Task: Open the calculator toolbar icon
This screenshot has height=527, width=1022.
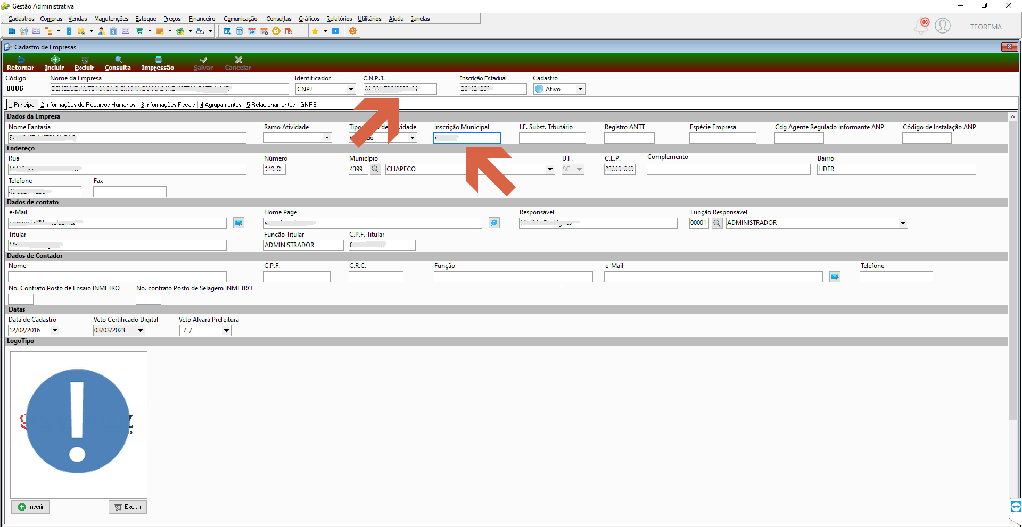Action: (x=240, y=31)
